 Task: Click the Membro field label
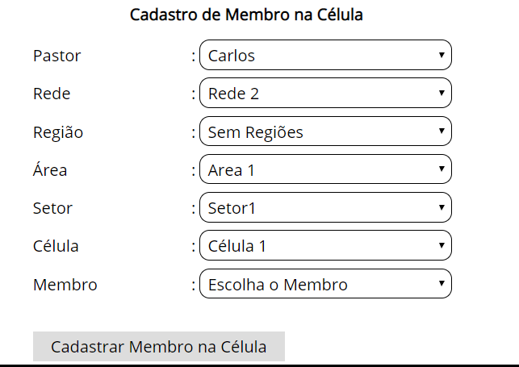(65, 284)
